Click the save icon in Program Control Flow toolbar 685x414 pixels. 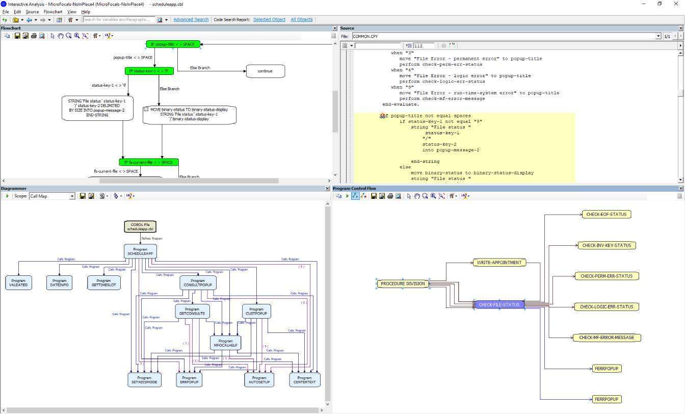tap(374, 196)
